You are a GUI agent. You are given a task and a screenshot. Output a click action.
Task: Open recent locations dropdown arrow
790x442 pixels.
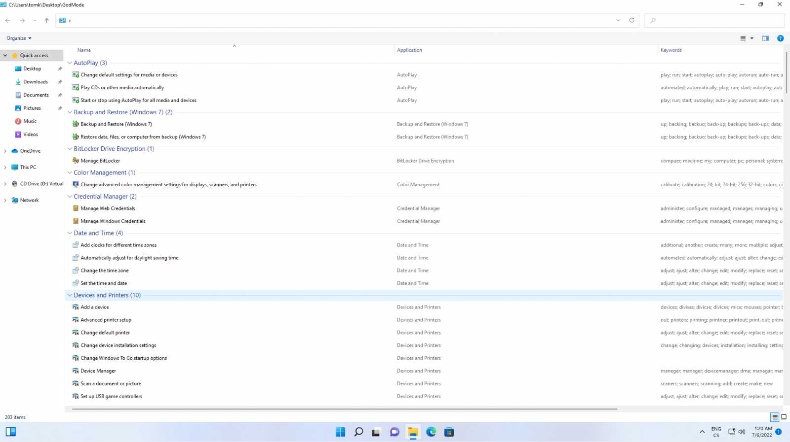(35, 20)
